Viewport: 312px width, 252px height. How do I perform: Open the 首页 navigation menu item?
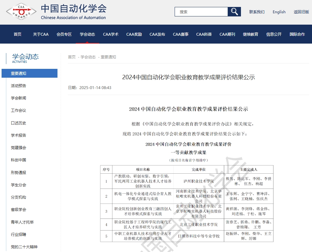pyautogui.click(x=17, y=34)
